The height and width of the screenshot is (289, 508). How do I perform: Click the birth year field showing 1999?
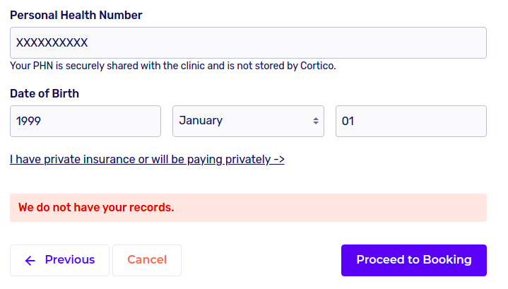point(85,121)
